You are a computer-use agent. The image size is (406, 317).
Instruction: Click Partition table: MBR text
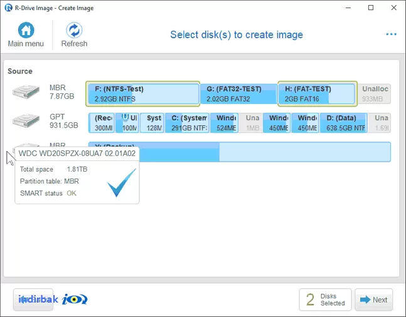[50, 181]
